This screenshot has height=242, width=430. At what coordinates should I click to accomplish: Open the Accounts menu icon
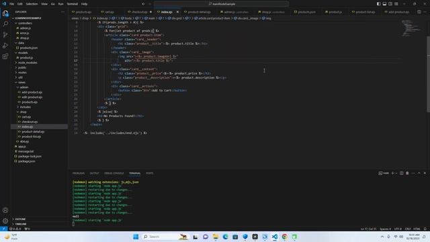coord(5,210)
